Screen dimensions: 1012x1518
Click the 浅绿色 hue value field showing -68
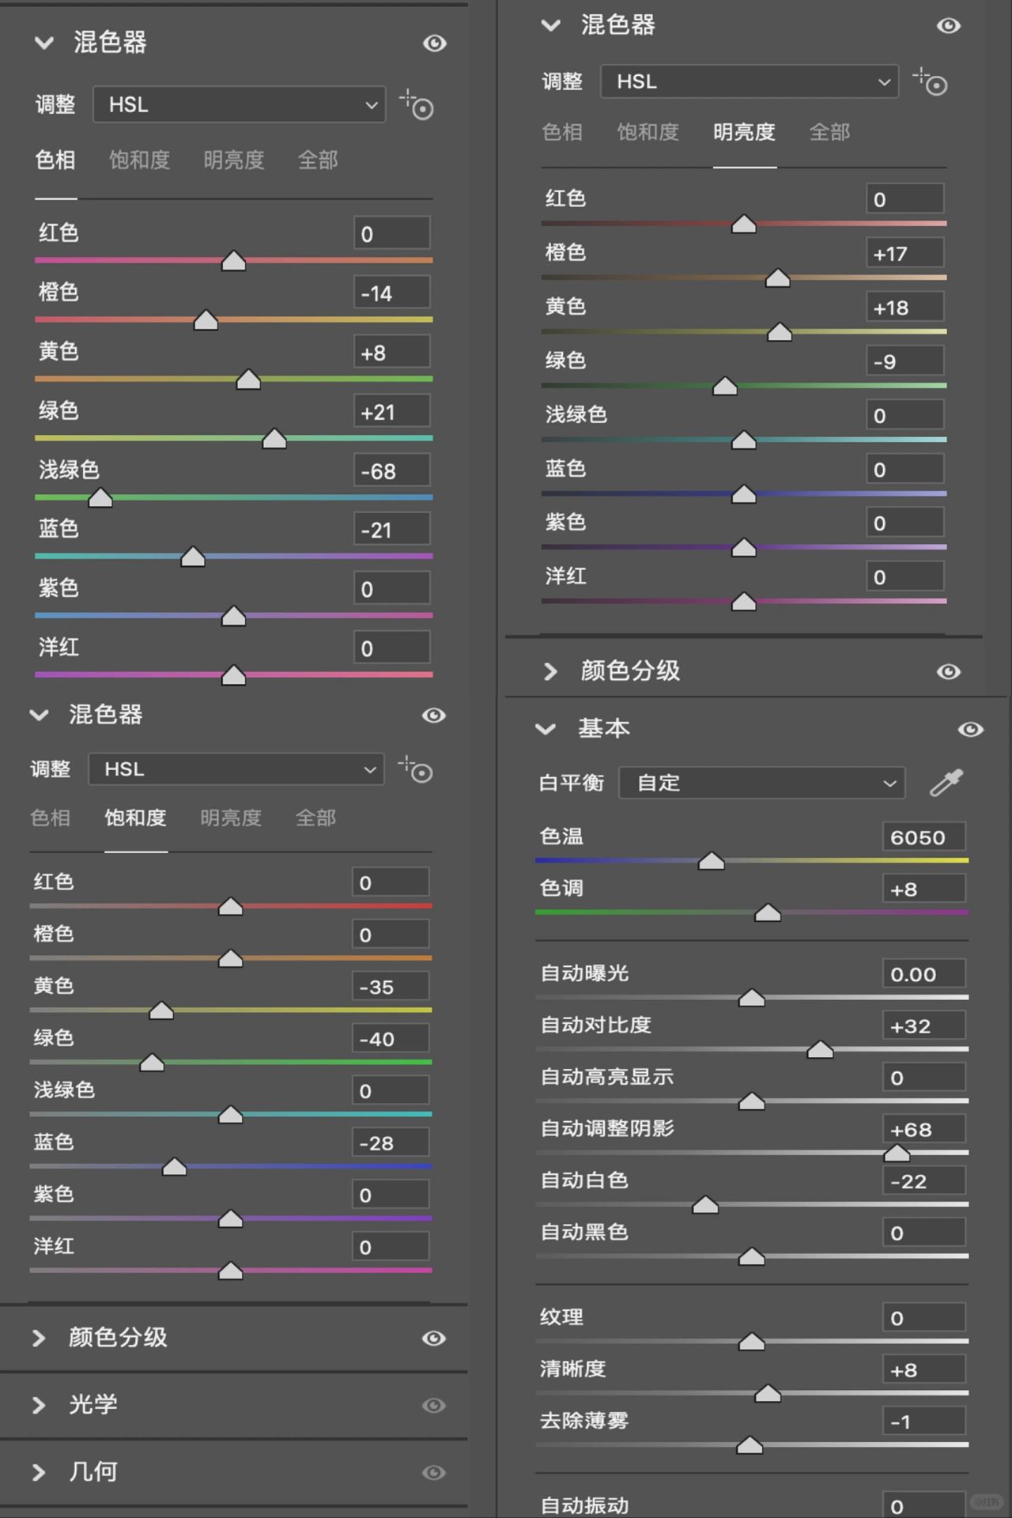tap(391, 471)
